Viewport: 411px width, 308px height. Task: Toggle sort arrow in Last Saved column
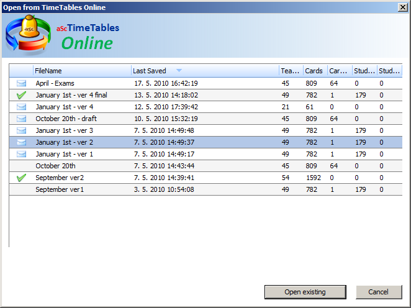pos(179,71)
